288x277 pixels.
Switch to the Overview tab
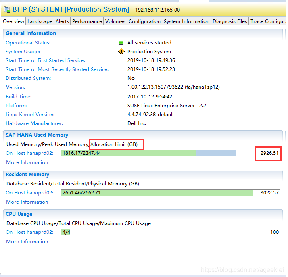click(x=14, y=21)
